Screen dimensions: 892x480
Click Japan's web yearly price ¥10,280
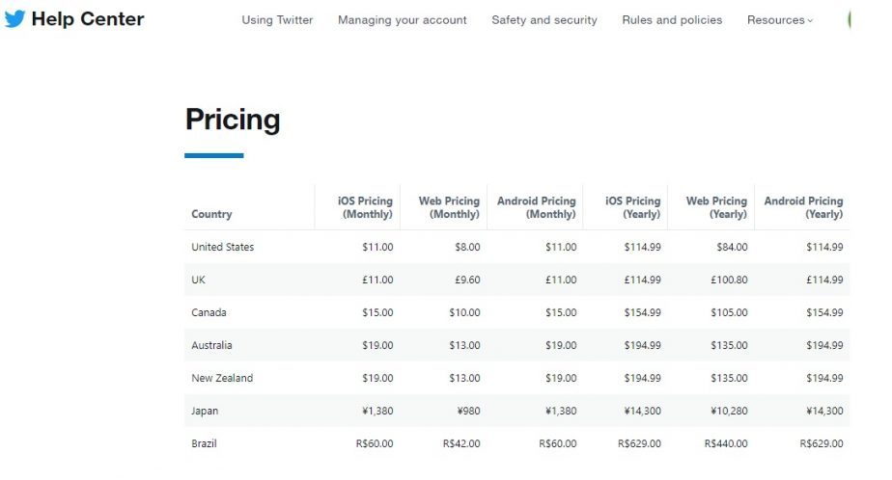pos(727,412)
